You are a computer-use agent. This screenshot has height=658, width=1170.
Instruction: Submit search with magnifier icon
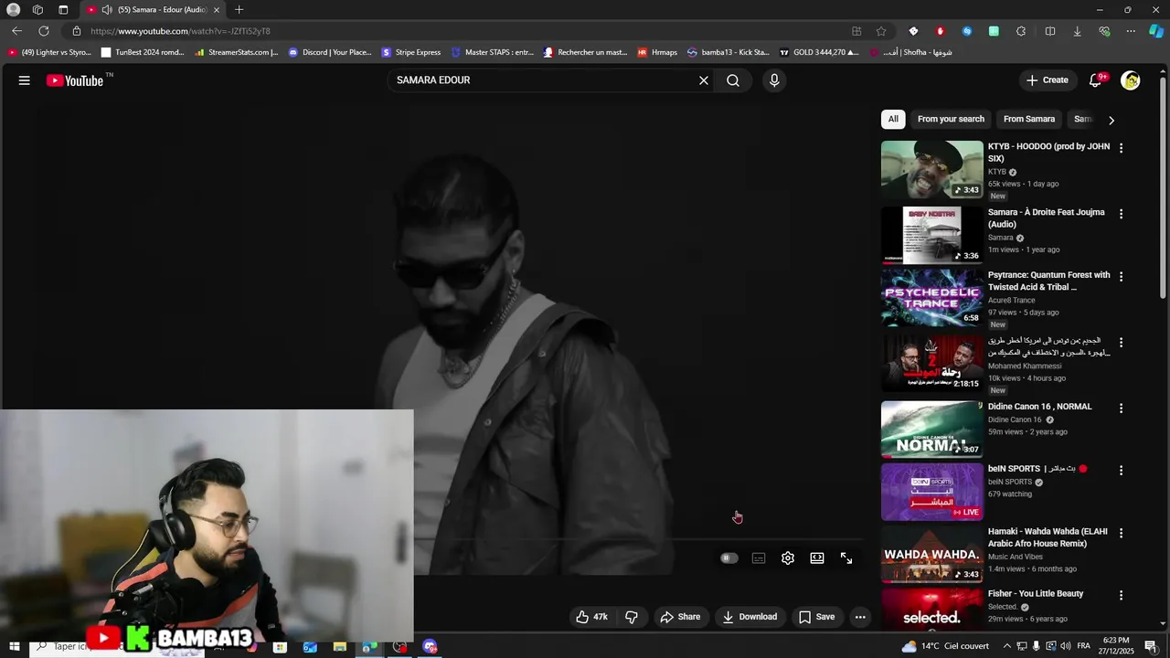pyautogui.click(x=733, y=80)
